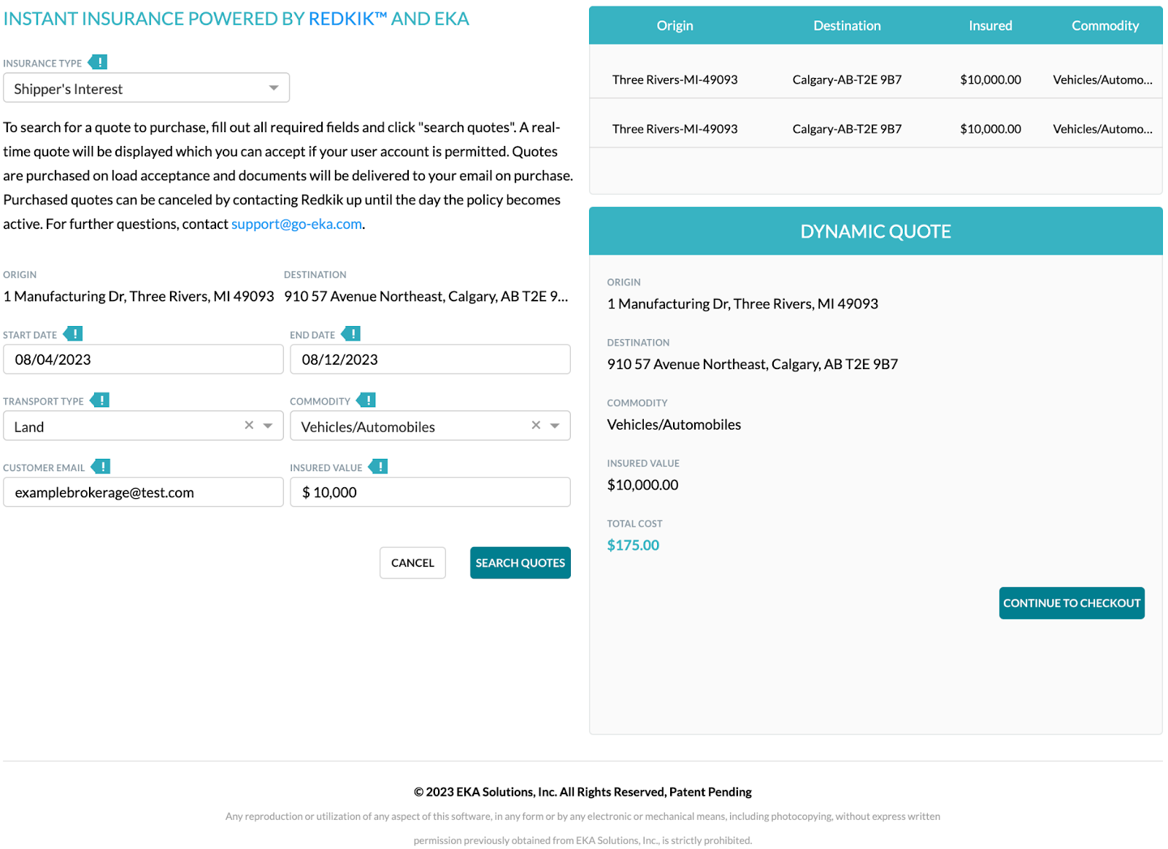Clear the Land transport type selection

[x=248, y=424]
